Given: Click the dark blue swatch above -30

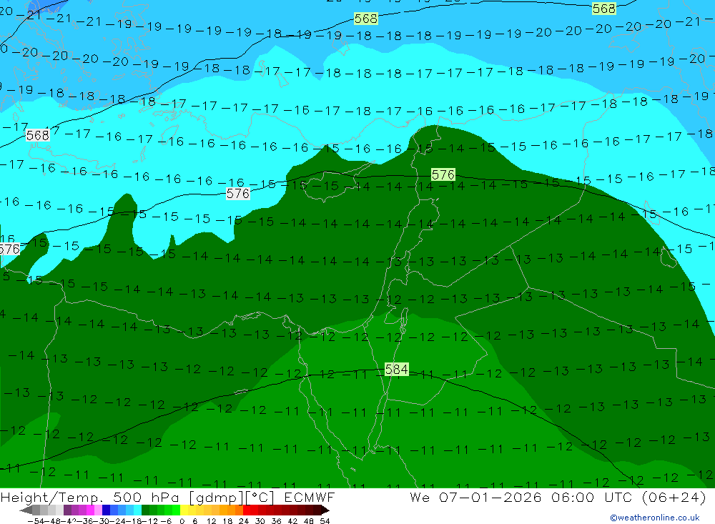Looking at the screenshot, I should point(107,510).
